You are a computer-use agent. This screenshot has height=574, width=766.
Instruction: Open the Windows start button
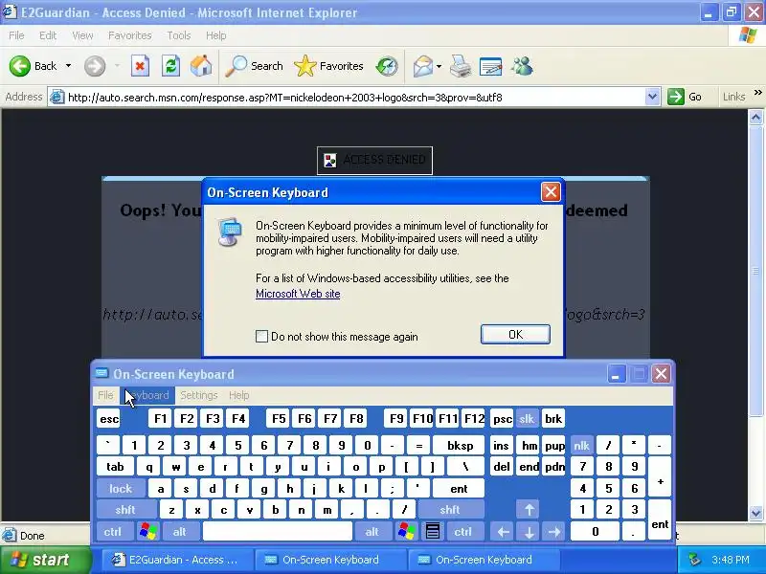click(45, 560)
